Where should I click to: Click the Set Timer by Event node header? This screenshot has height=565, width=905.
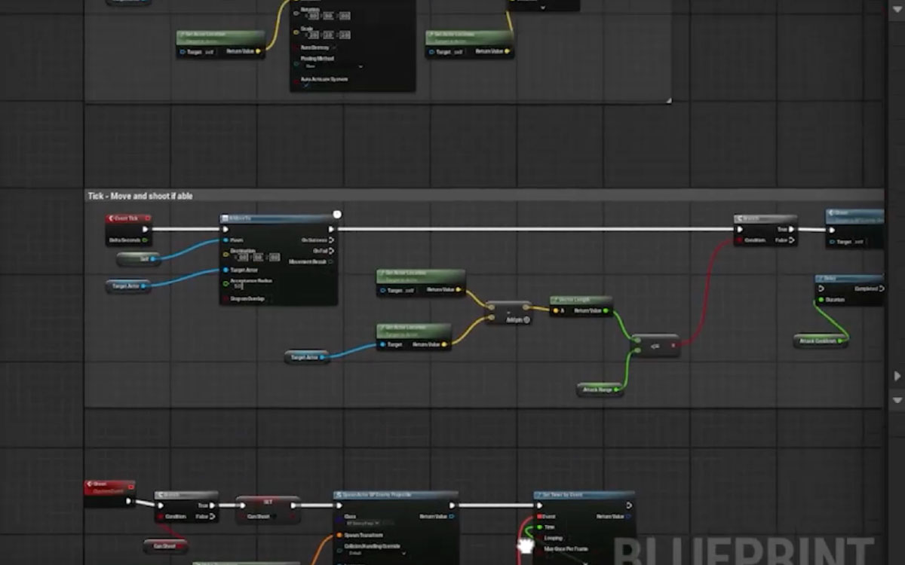pos(584,496)
